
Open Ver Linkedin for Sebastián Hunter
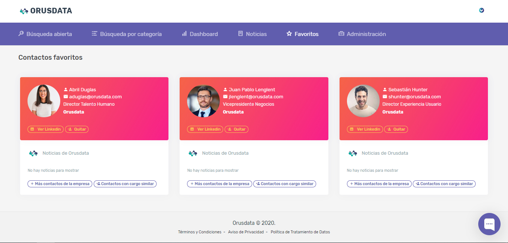(365, 129)
